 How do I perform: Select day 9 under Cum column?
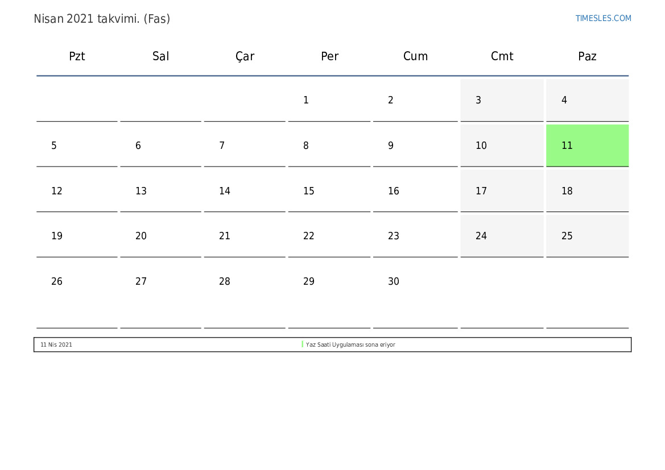[x=415, y=145]
